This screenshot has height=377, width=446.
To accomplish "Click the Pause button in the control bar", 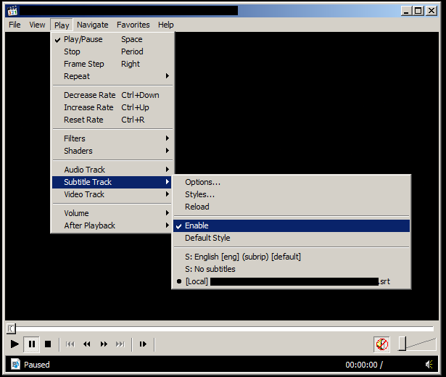I will 32,344.
